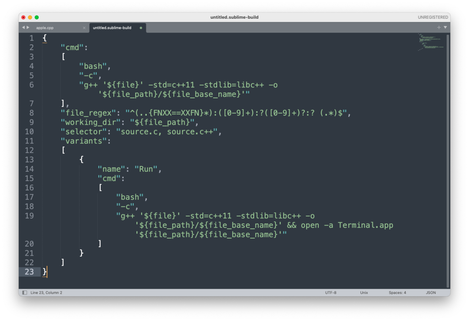Open the tab list dropdown arrow
Image resolution: width=469 pixels, height=321 pixels.
[x=445, y=27]
